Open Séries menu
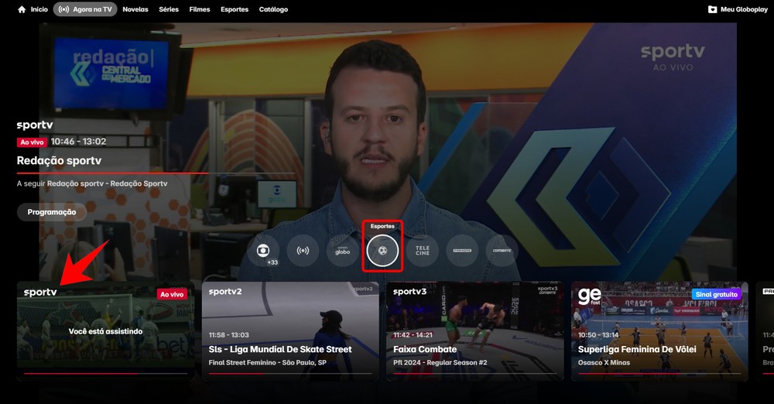This screenshot has width=774, height=404. coord(169,9)
